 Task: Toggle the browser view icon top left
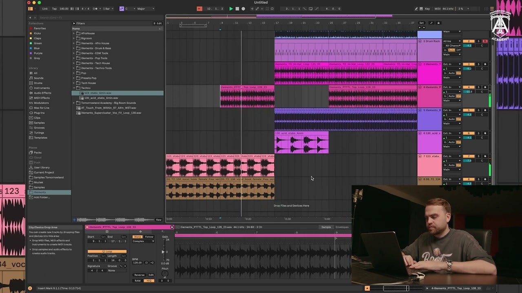31,9
